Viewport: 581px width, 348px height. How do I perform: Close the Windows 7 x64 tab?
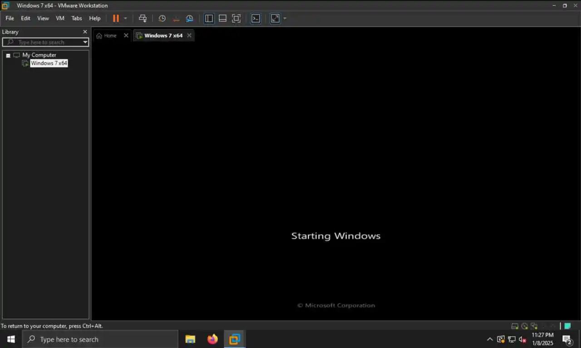tap(189, 35)
